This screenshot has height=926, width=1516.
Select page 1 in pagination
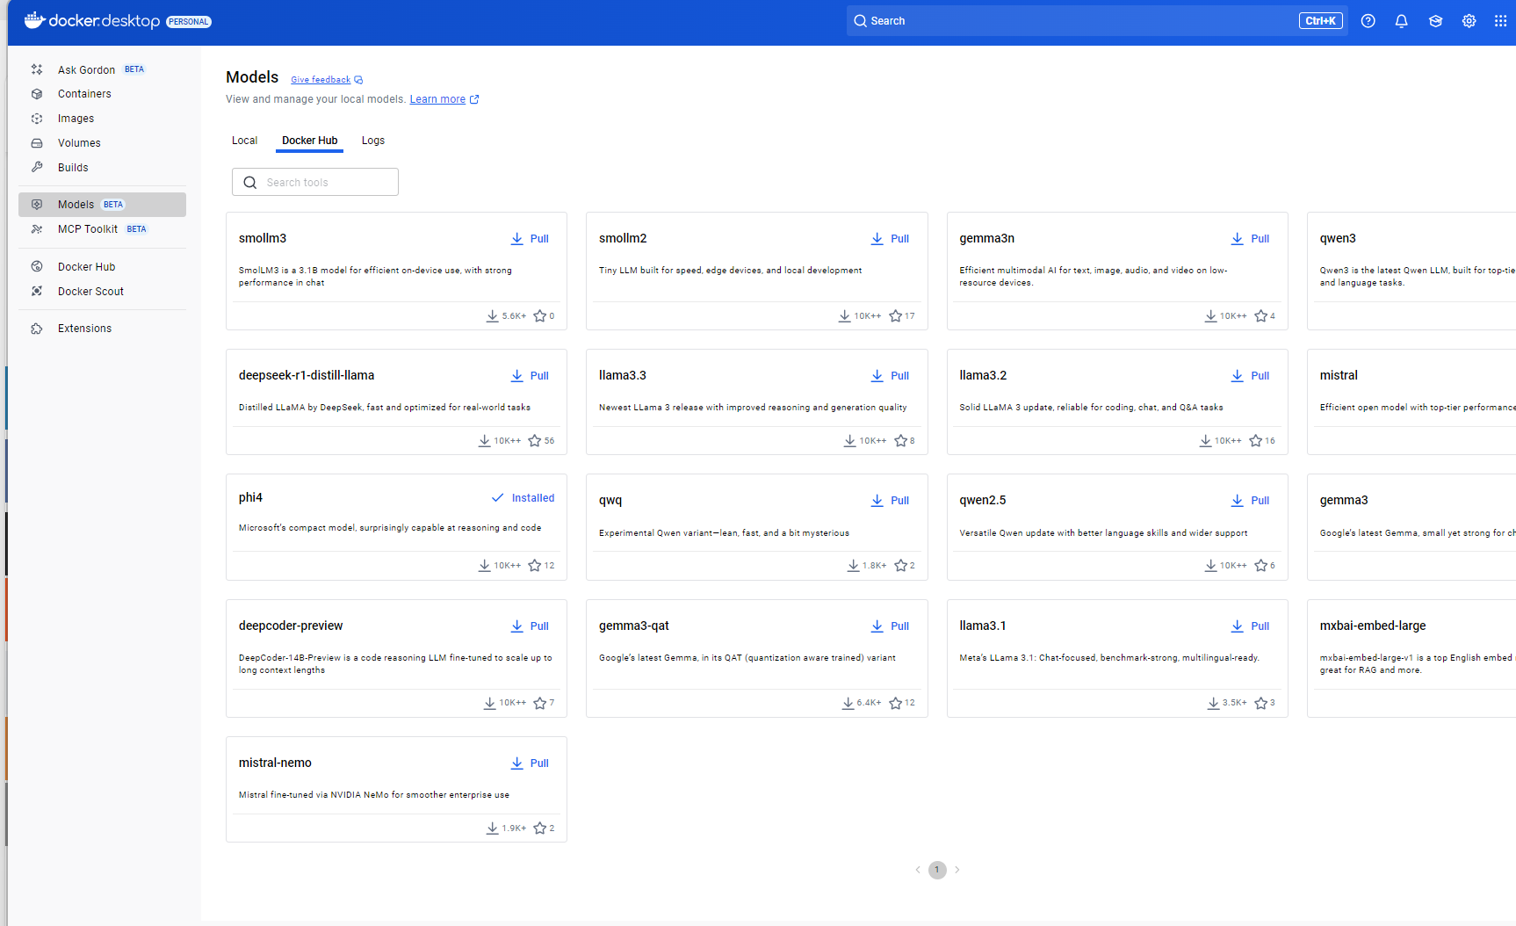pyautogui.click(x=937, y=870)
